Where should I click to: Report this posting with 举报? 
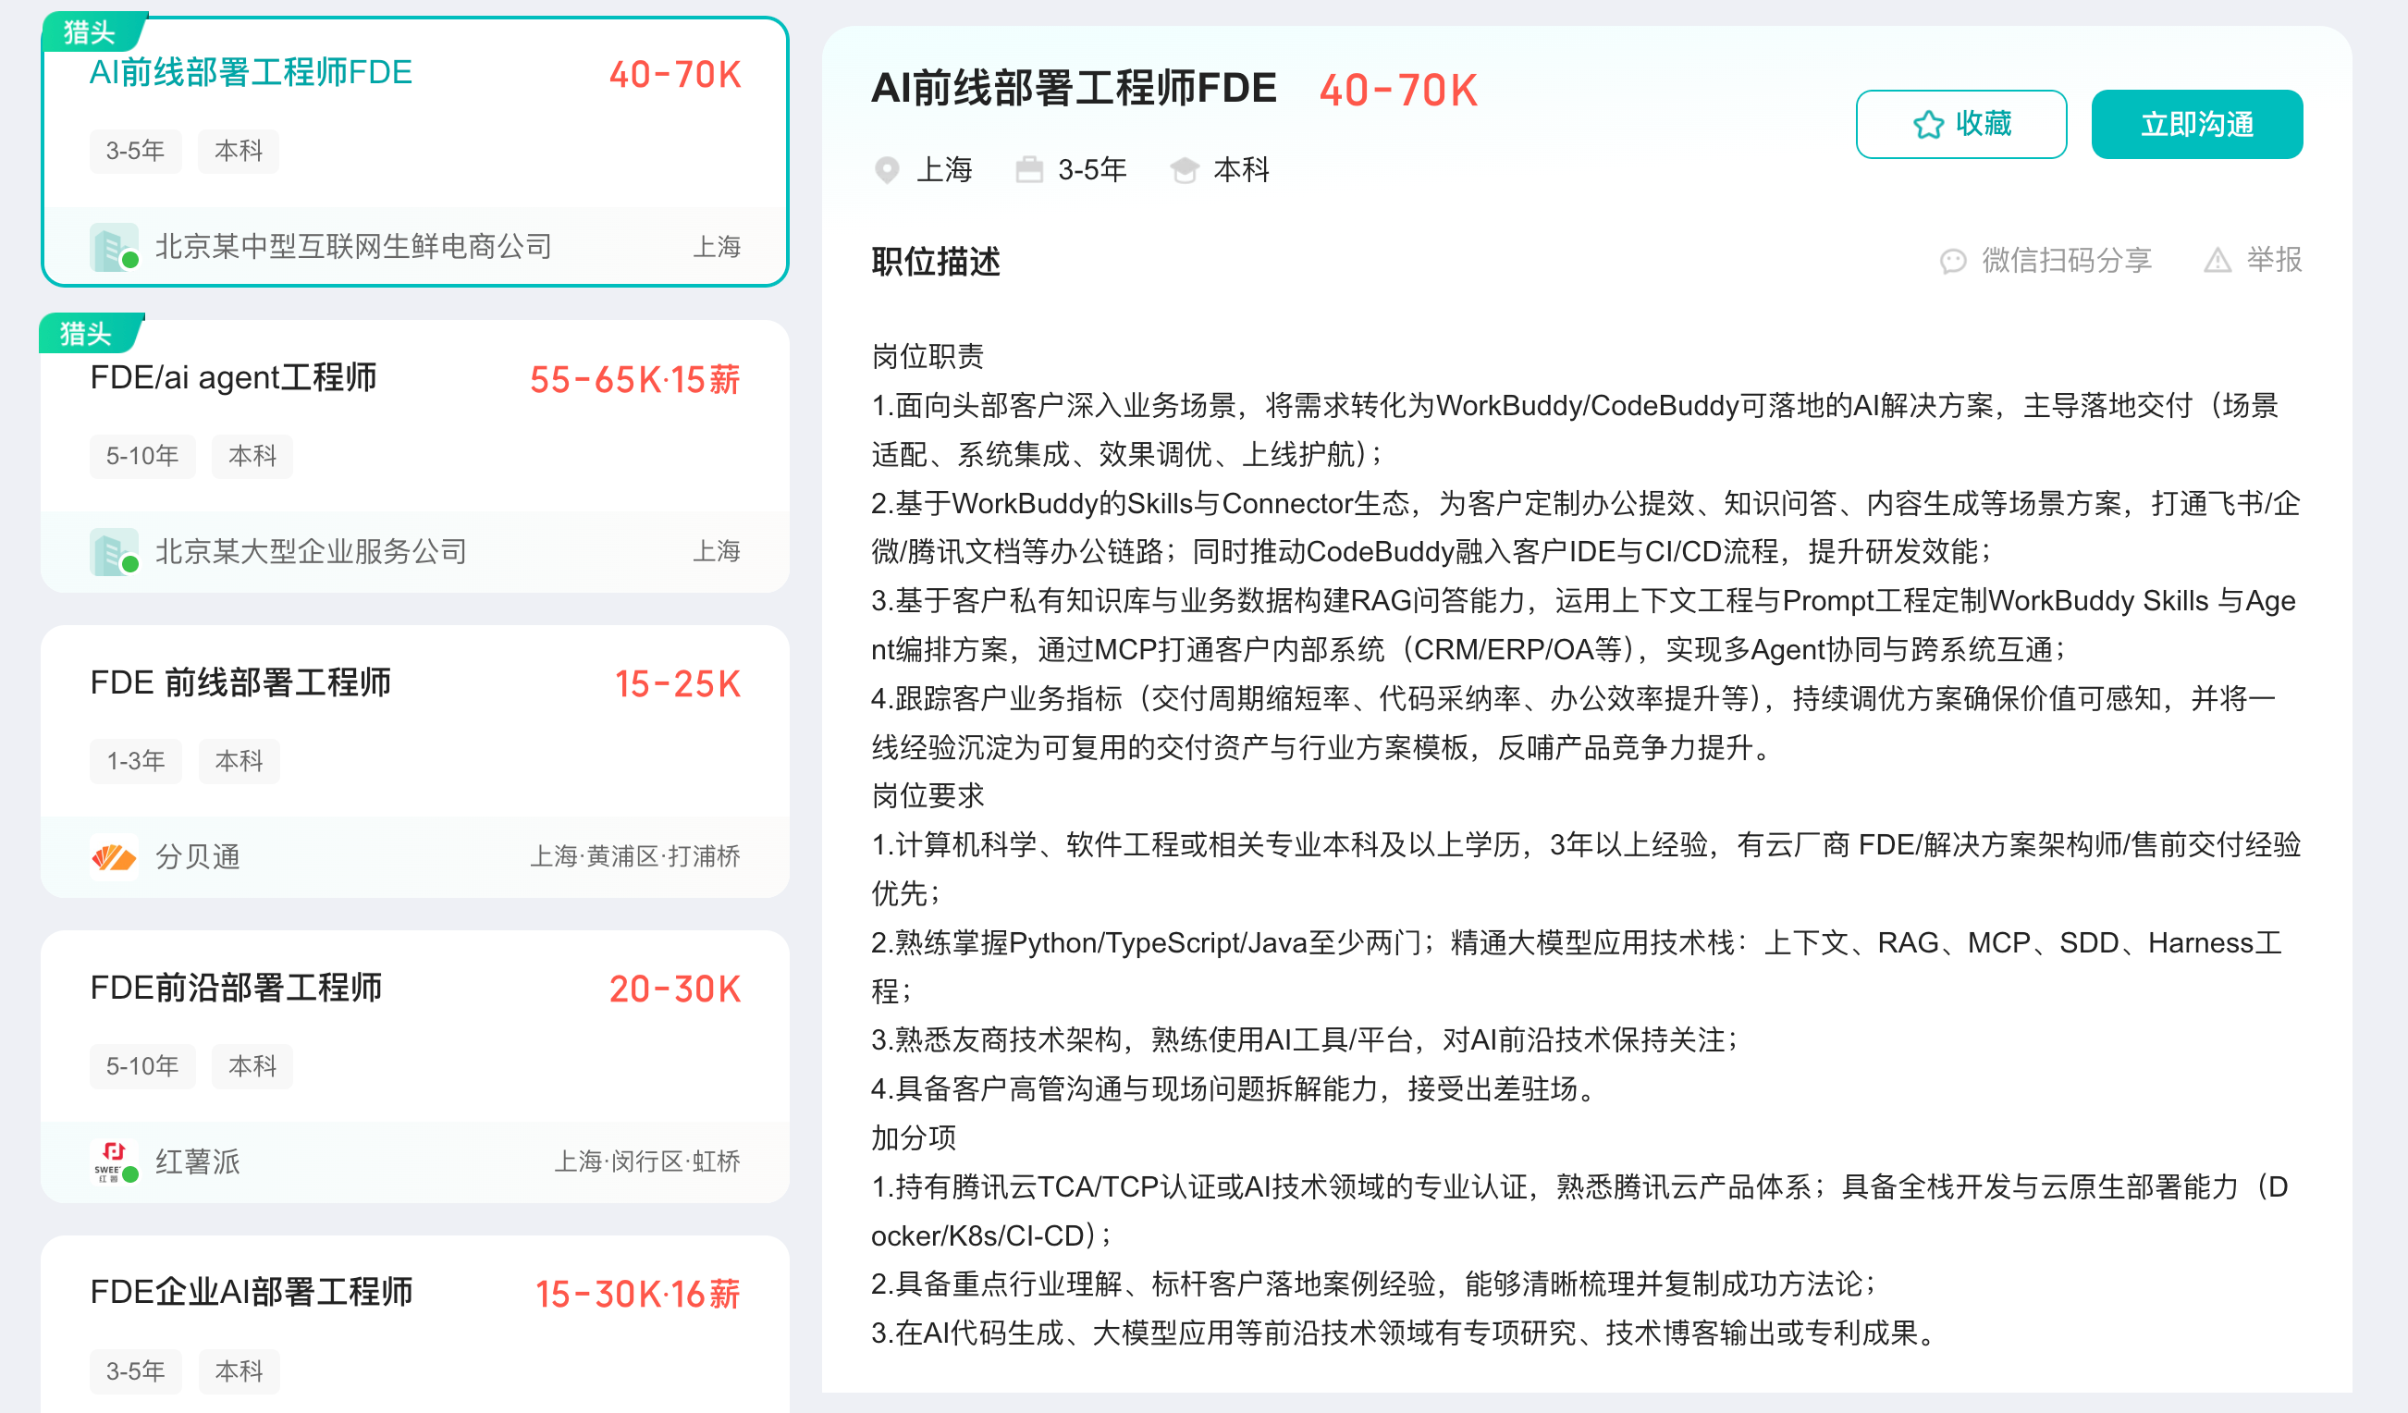point(2254,260)
